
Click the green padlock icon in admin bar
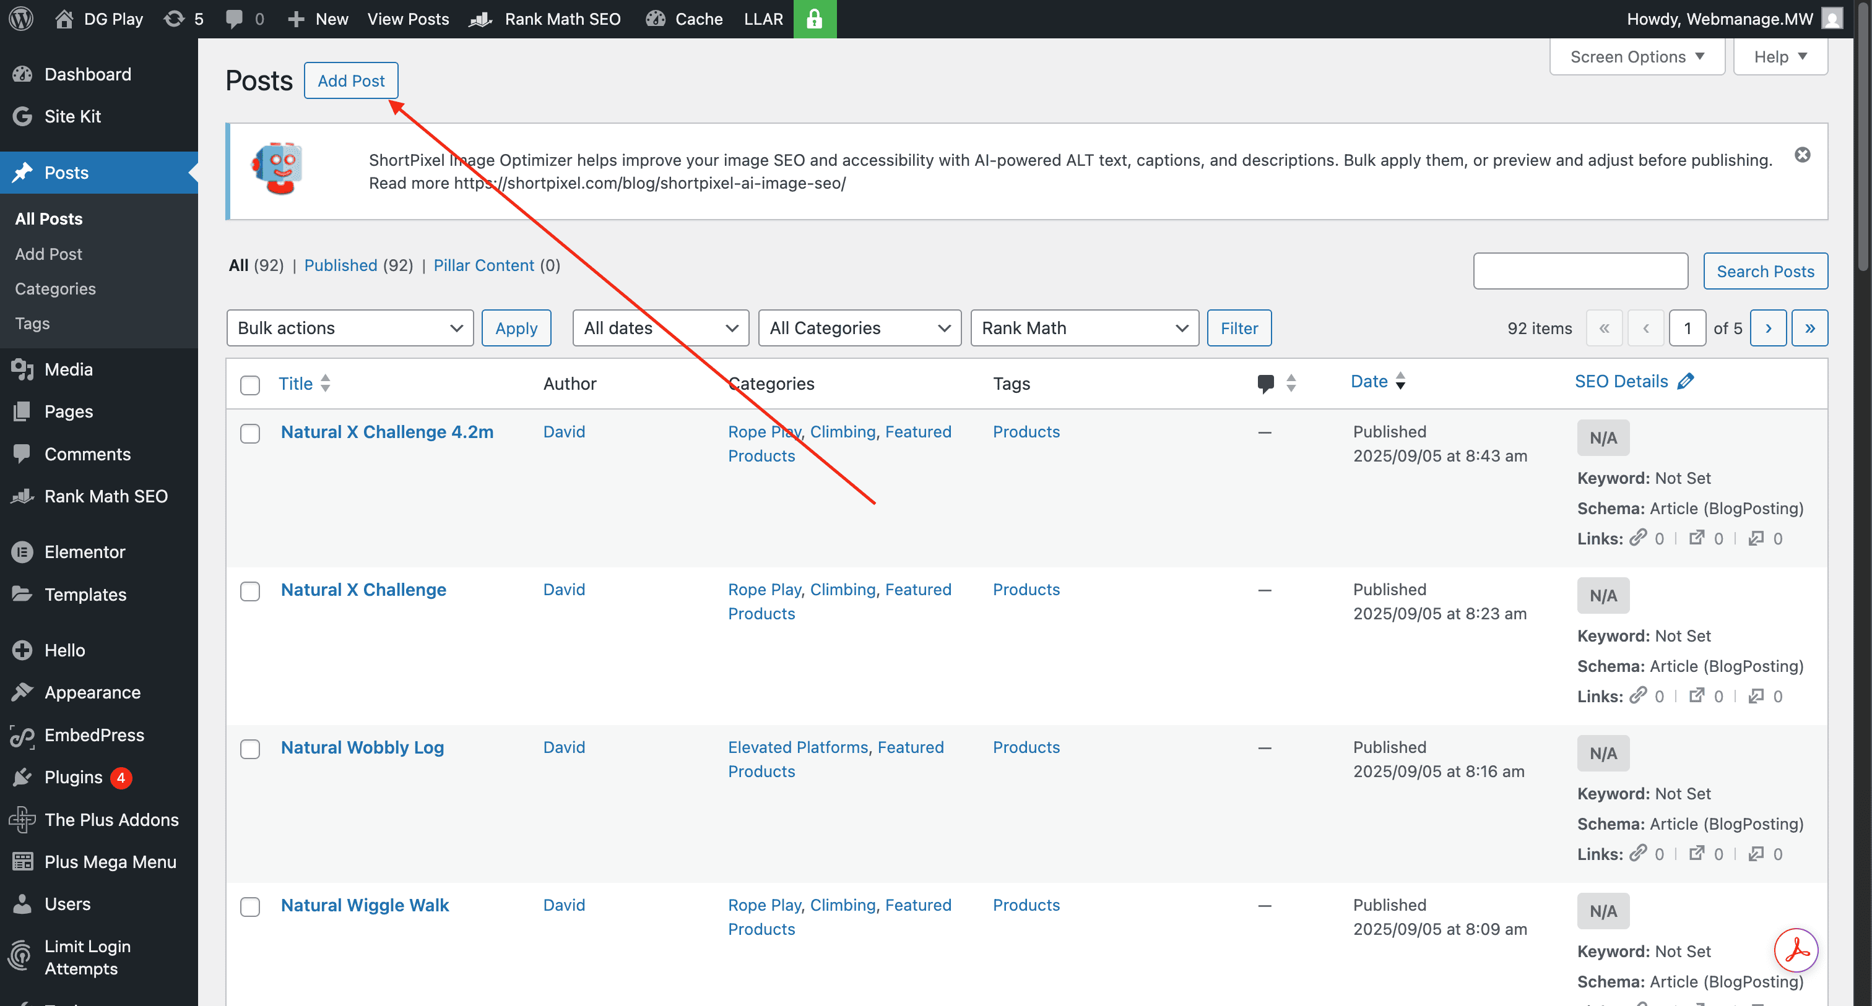click(x=814, y=19)
